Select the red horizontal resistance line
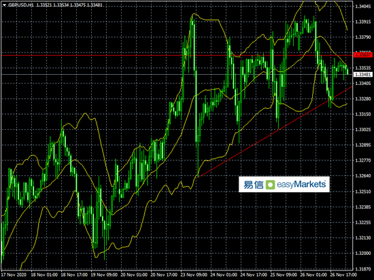The image size is (374, 280). point(177,55)
